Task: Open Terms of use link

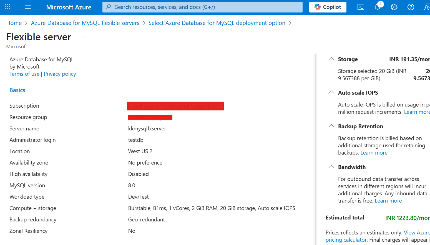Action: tap(24, 74)
